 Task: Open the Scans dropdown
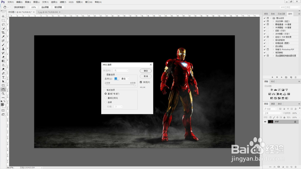coord(118,107)
